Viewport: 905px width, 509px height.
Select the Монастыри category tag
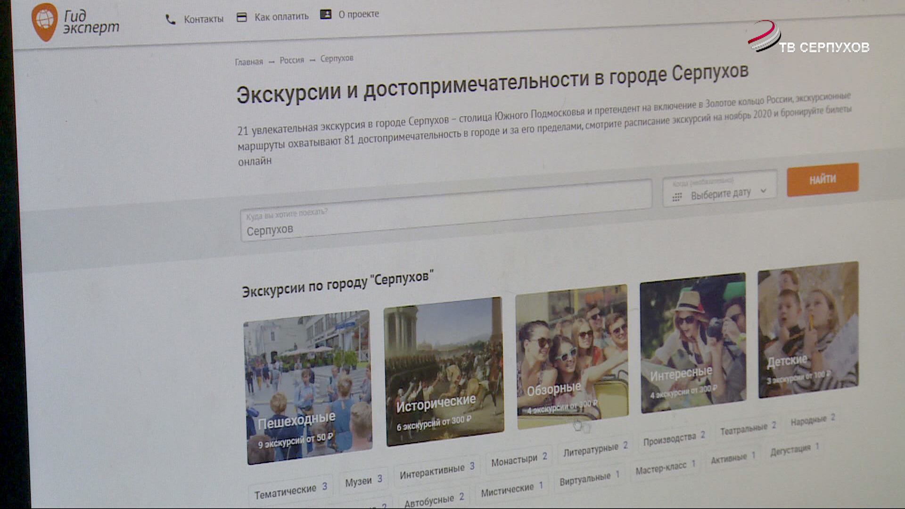coord(518,459)
